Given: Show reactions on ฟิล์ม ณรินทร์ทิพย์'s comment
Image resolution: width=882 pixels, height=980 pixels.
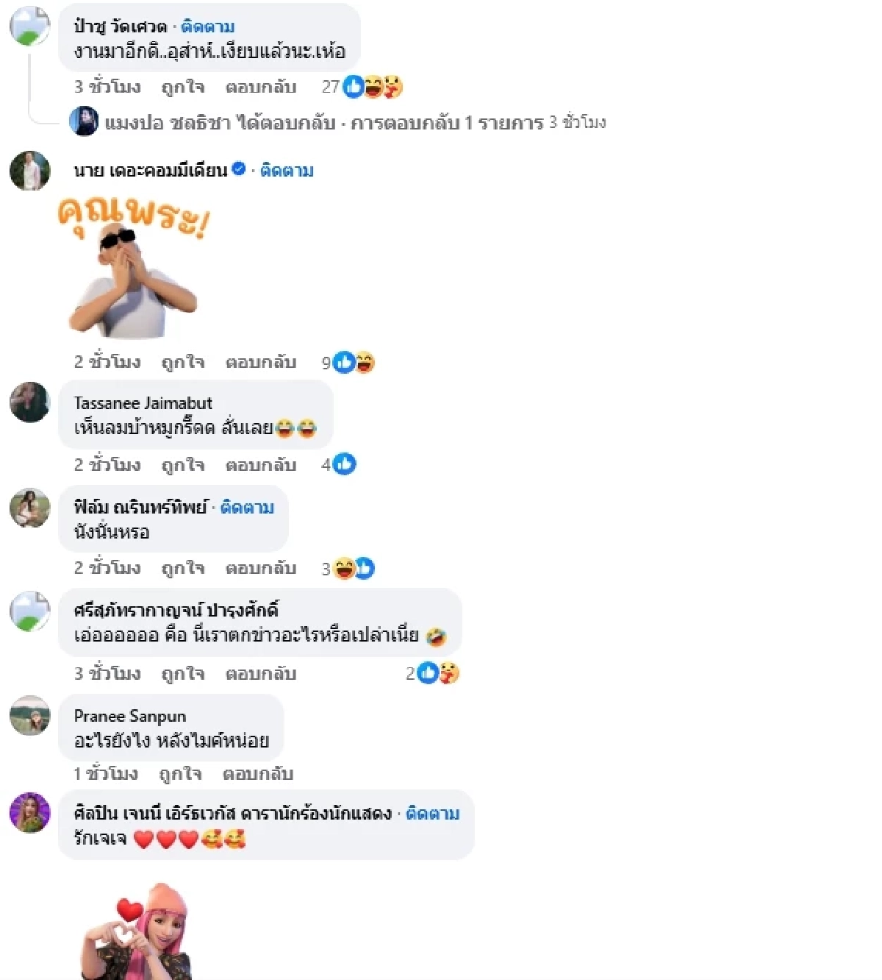Looking at the screenshot, I should pyautogui.click(x=348, y=568).
